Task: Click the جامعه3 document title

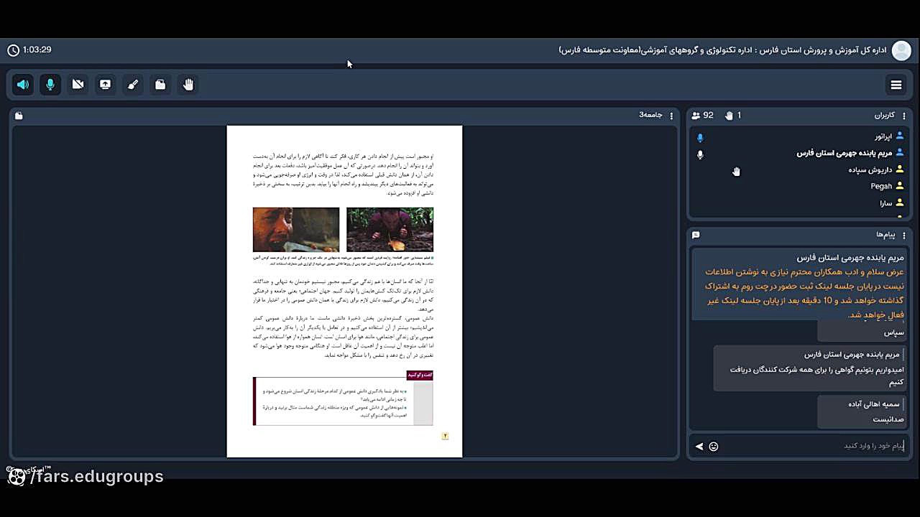Action: pyautogui.click(x=651, y=116)
